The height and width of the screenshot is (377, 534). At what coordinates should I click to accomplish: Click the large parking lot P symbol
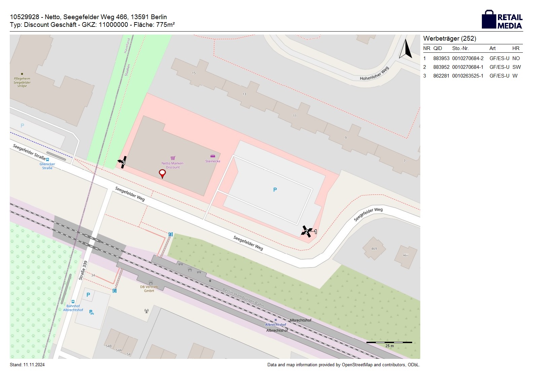pyautogui.click(x=275, y=190)
